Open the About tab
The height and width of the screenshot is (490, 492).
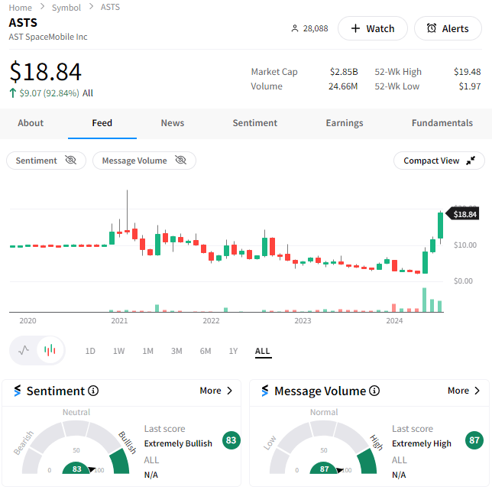pos(31,123)
